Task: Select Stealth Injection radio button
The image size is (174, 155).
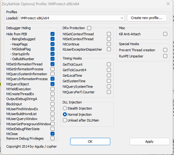Action: [x=65, y=108]
